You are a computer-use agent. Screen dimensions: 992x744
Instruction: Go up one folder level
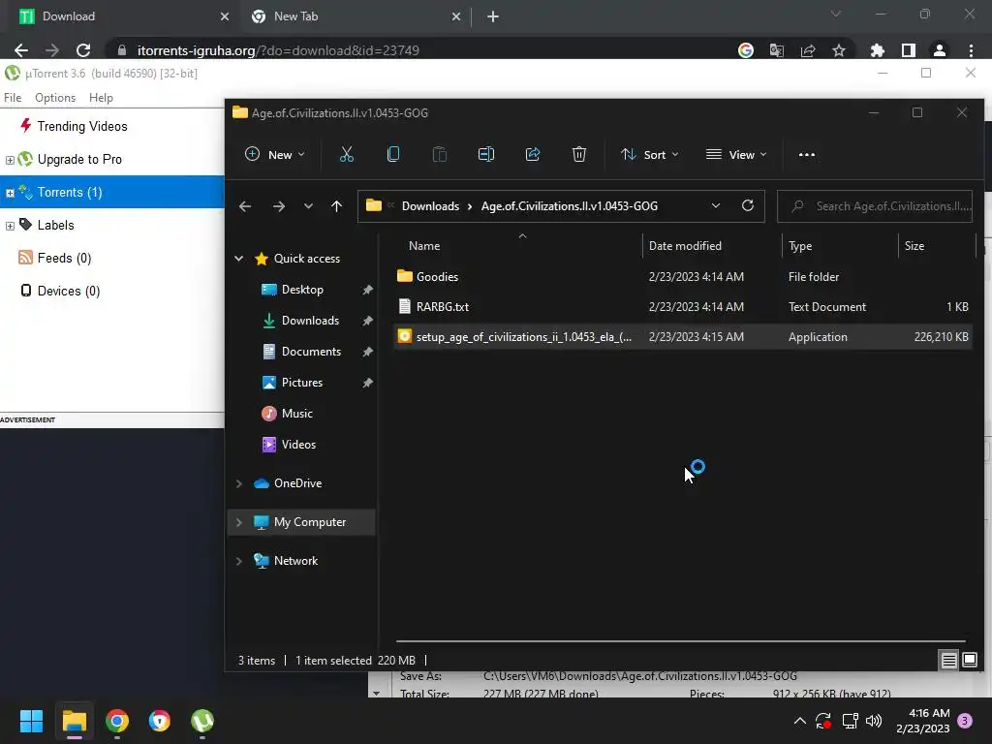336,206
